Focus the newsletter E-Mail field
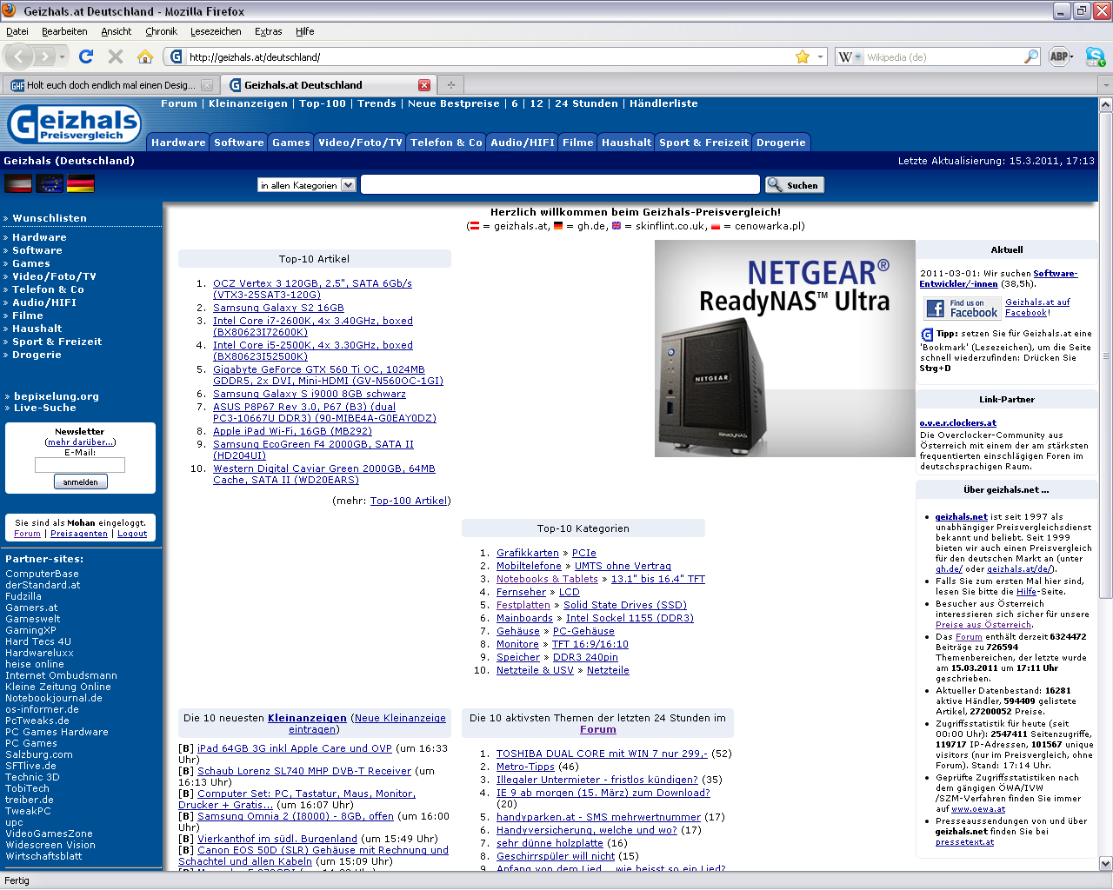 pos(80,465)
